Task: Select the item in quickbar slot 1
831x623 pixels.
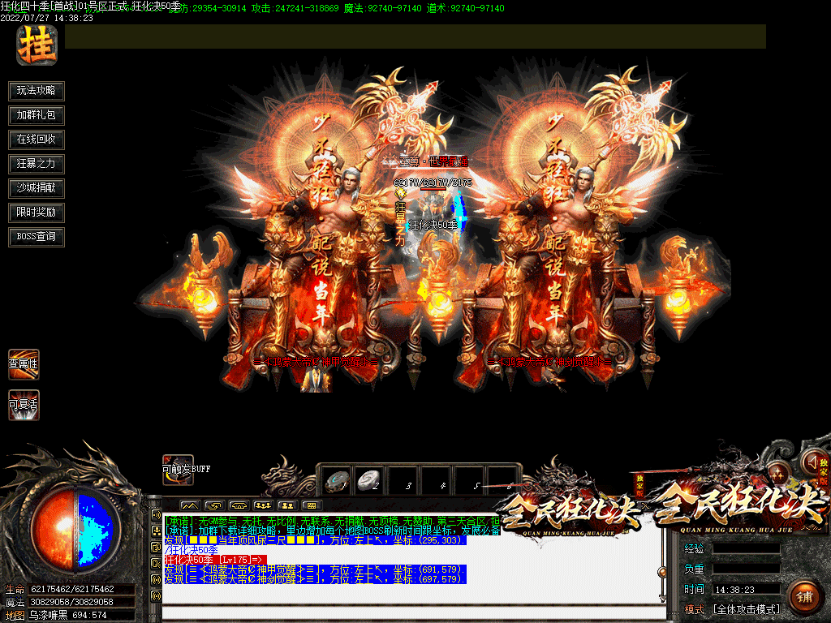Action: pos(336,480)
